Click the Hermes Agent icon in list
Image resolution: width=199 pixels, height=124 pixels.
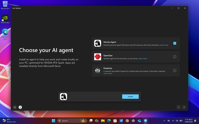[98, 43]
